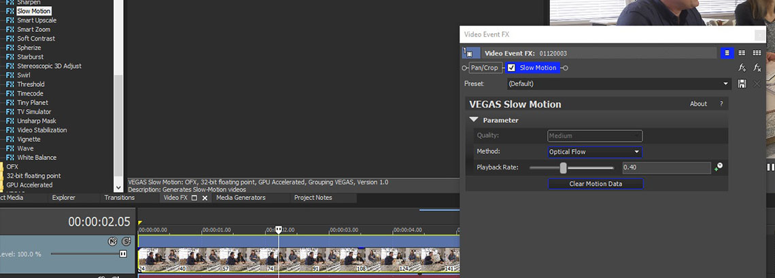Screen dimensions: 775x278
Task: Select Smart Upscale in the FX list
Action: 37,20
